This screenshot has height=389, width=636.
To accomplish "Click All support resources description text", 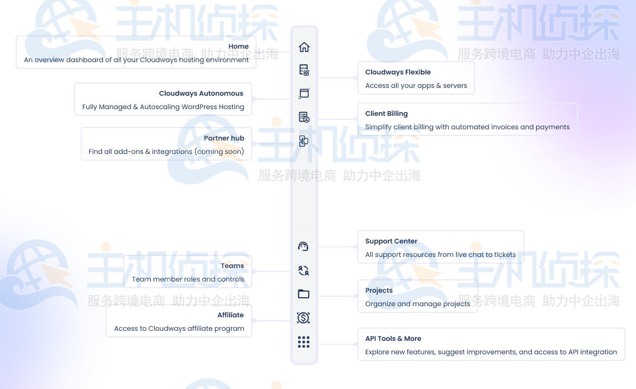I will [440, 255].
